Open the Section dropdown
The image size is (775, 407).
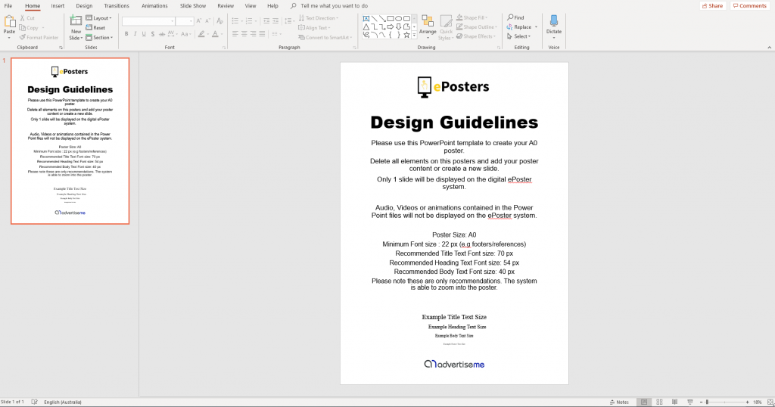tap(99, 38)
